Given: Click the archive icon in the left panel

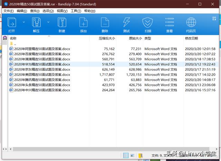Looking at the screenshot, I should (x=5, y=38).
